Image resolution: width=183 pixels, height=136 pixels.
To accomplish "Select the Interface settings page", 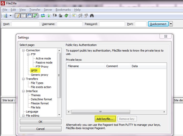I will point(32,91).
